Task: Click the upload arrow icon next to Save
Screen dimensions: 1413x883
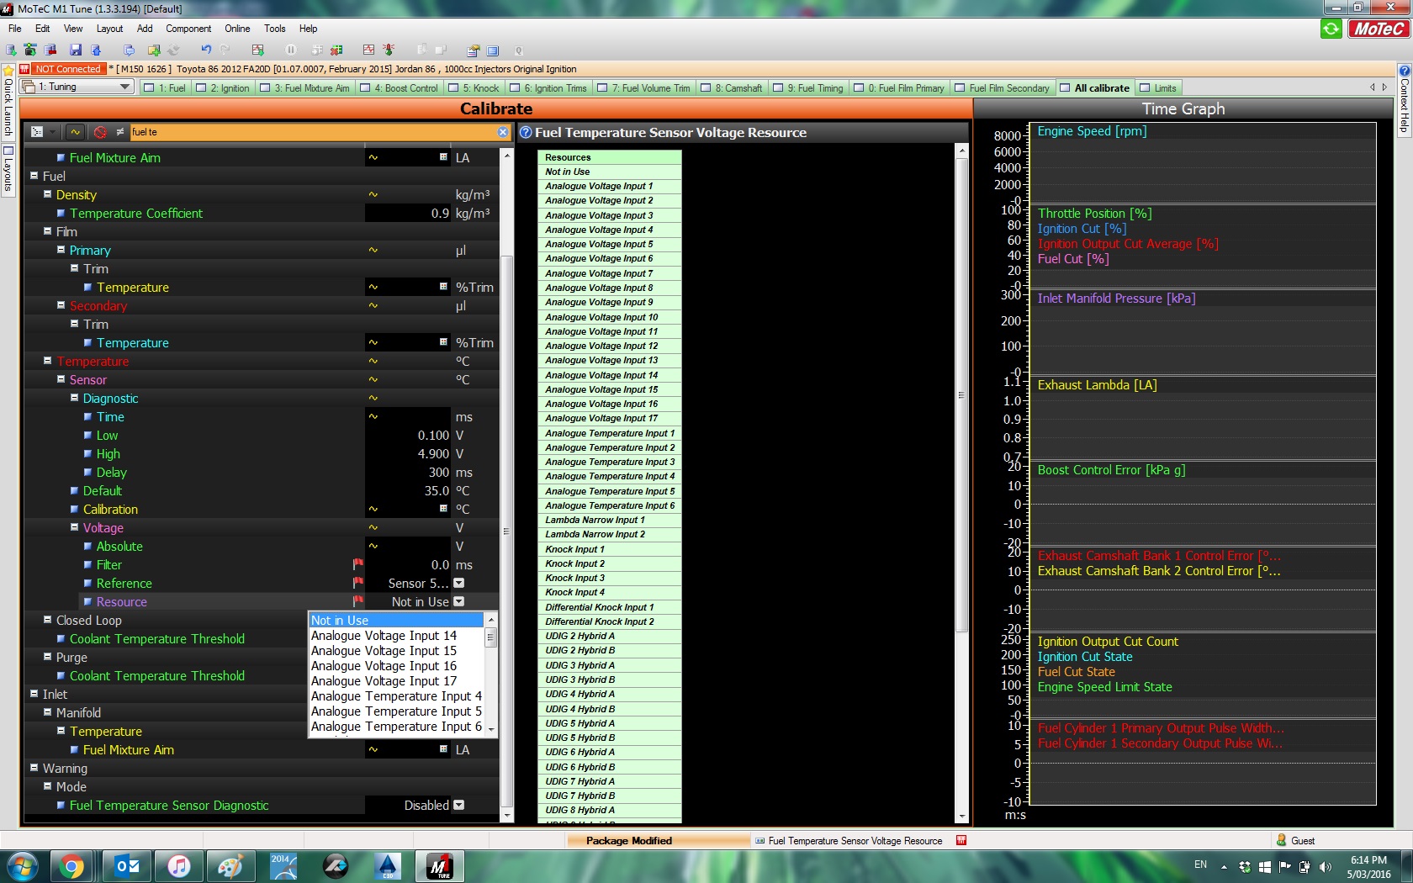Action: tap(98, 50)
